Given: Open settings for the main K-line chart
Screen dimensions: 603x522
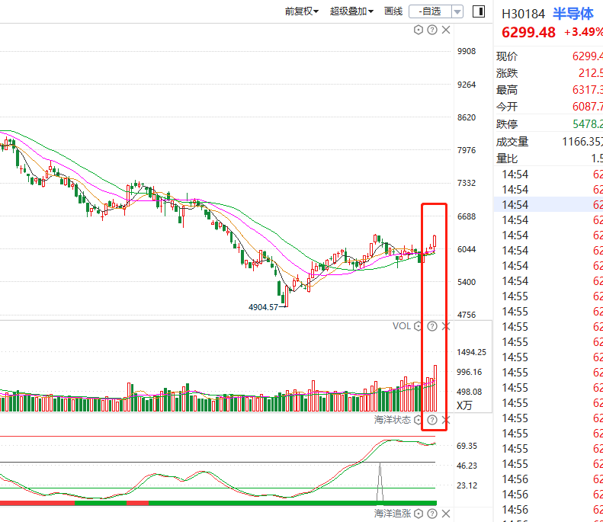Looking at the screenshot, I should coord(419,30).
